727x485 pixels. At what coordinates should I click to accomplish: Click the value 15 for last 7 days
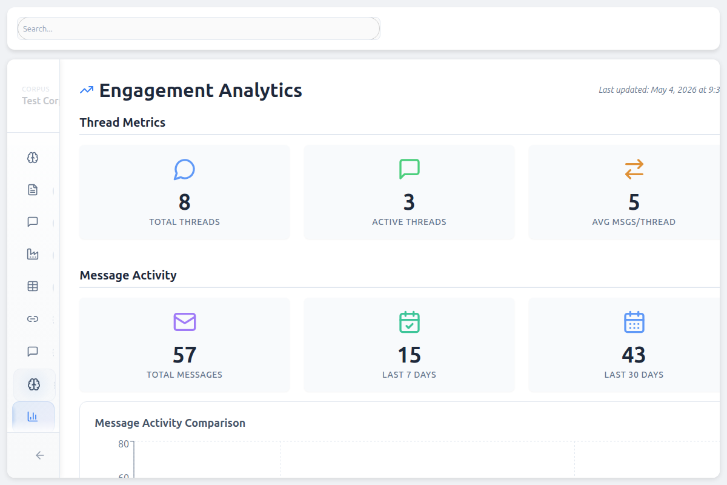(x=410, y=355)
